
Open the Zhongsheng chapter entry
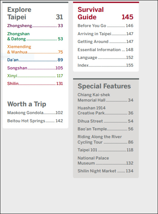[35, 26]
